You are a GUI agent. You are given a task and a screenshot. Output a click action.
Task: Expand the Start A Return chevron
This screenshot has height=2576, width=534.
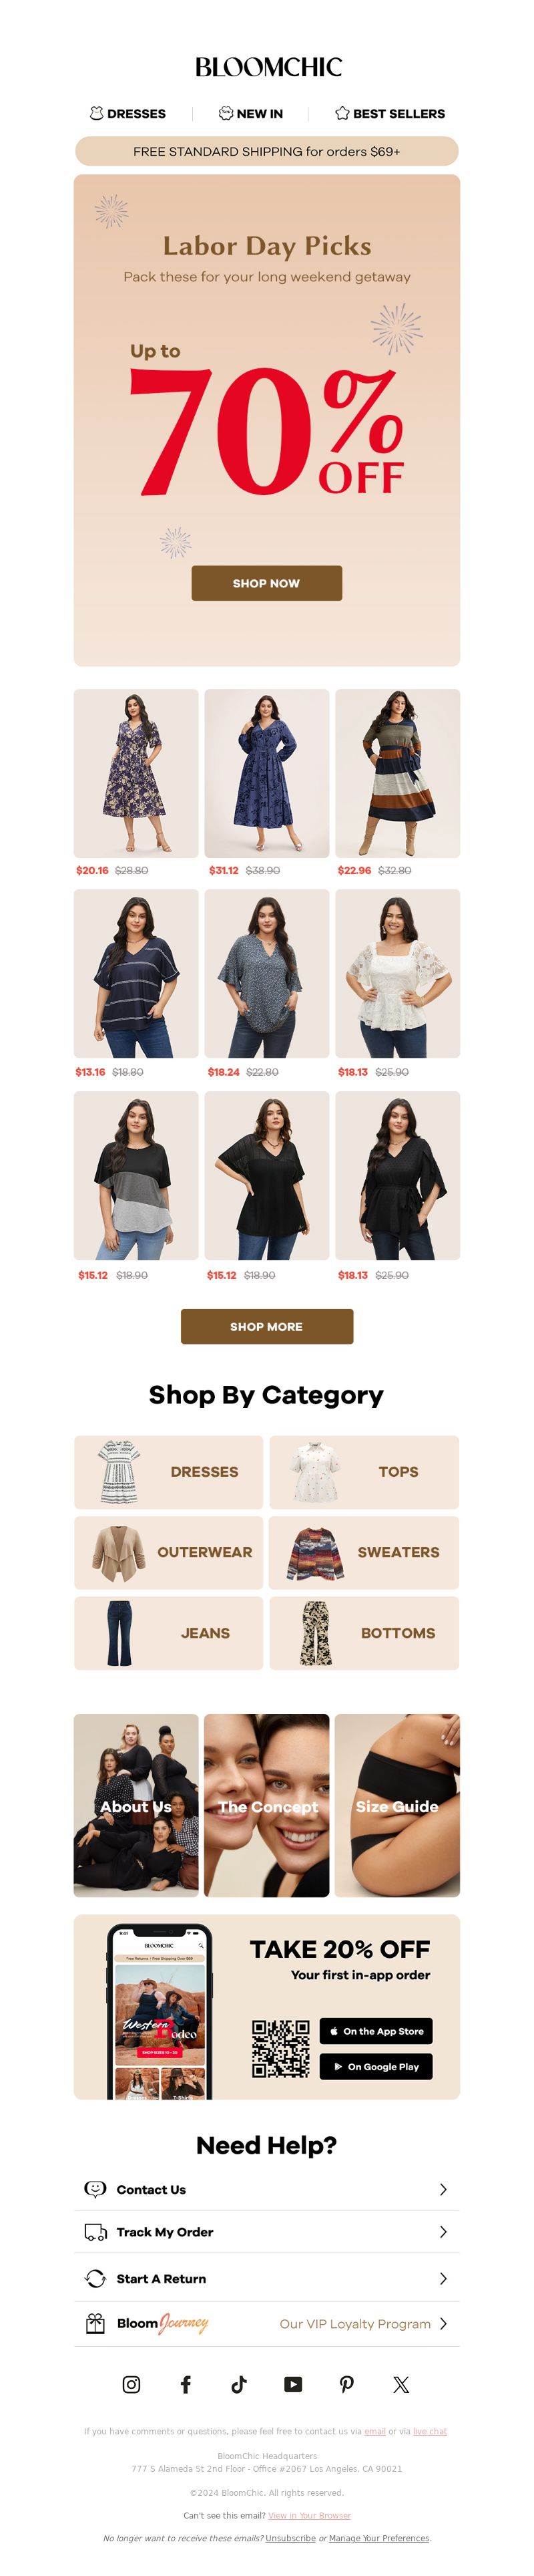click(x=443, y=2278)
